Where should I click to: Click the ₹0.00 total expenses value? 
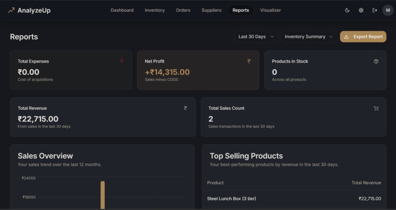[x=28, y=72]
